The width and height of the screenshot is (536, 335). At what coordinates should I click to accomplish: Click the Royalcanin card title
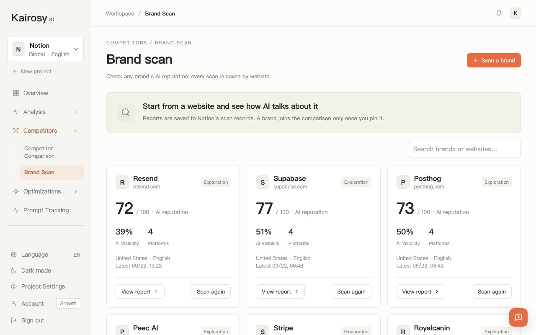coord(432,328)
